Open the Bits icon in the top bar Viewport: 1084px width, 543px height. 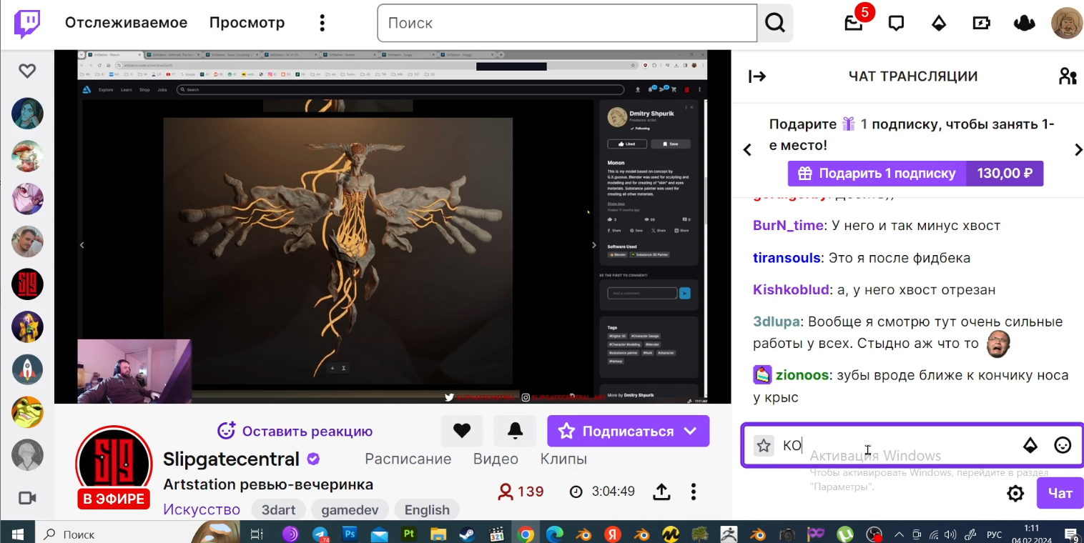click(939, 23)
